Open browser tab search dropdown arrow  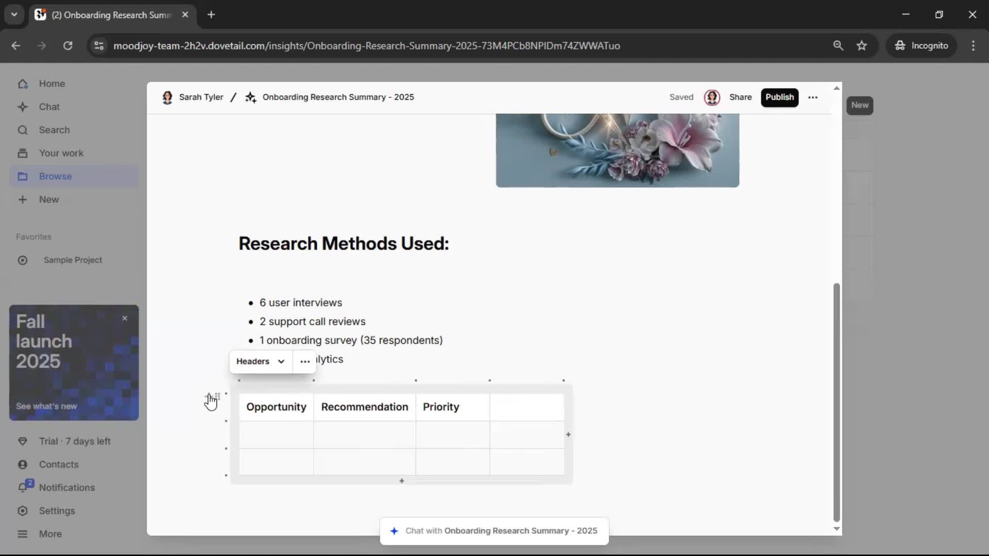click(x=14, y=14)
